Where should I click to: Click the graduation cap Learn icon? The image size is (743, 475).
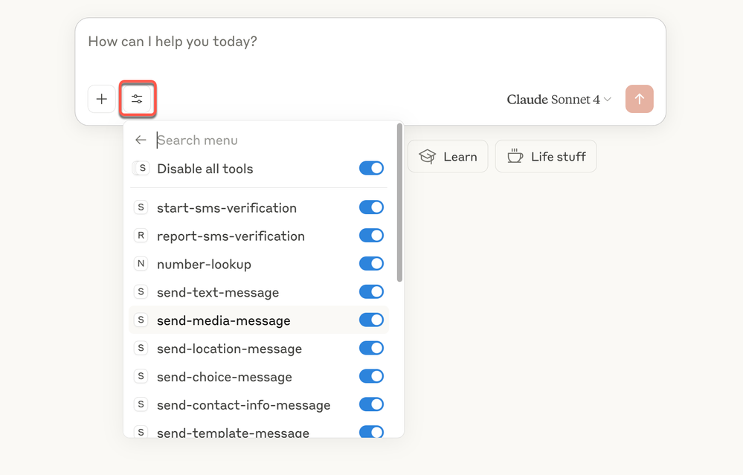tap(427, 156)
